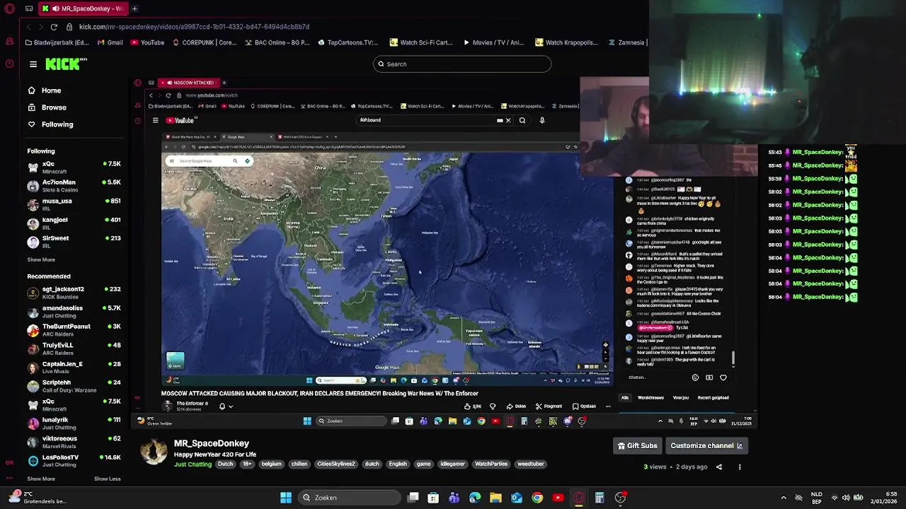Open musa_usa's channel in Following list

74,204
